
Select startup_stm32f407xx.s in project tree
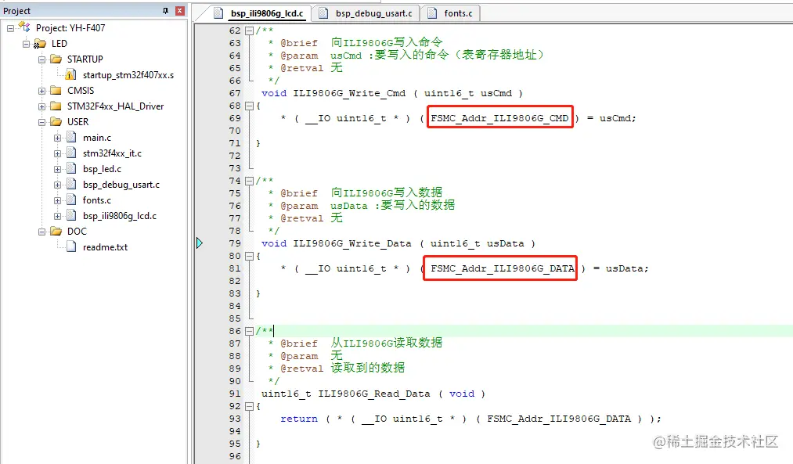(x=128, y=75)
